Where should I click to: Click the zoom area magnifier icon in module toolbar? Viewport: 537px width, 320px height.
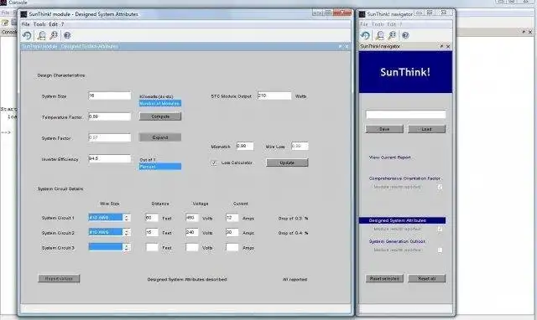[41, 35]
